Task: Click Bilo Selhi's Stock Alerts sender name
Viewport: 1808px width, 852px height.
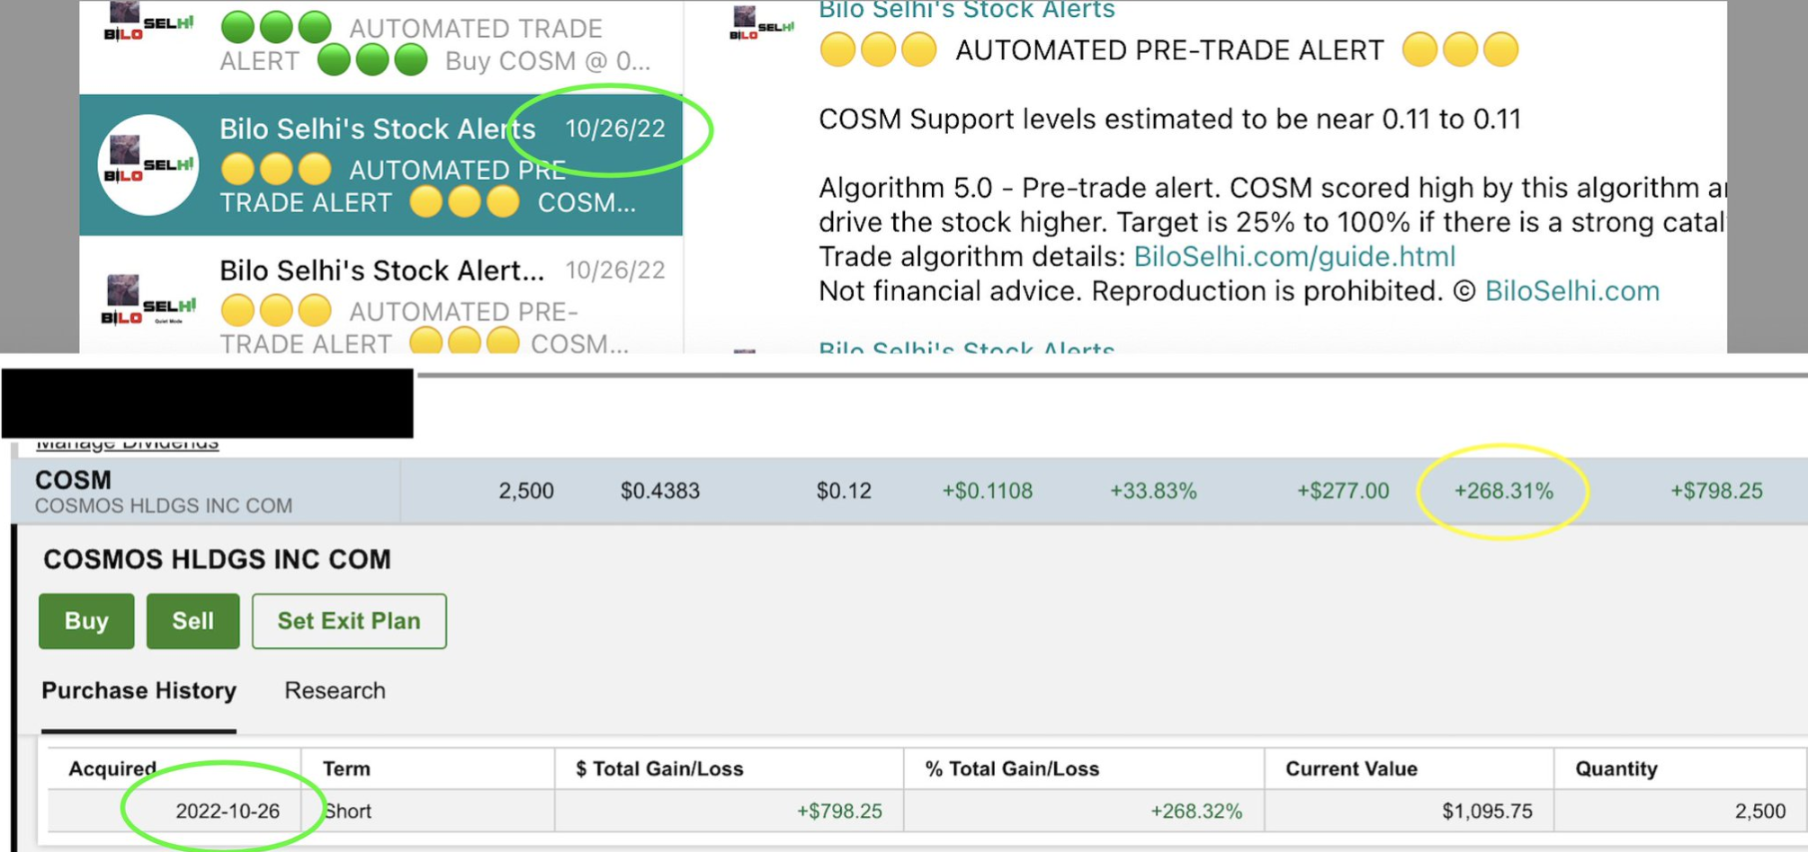Action: (966, 11)
